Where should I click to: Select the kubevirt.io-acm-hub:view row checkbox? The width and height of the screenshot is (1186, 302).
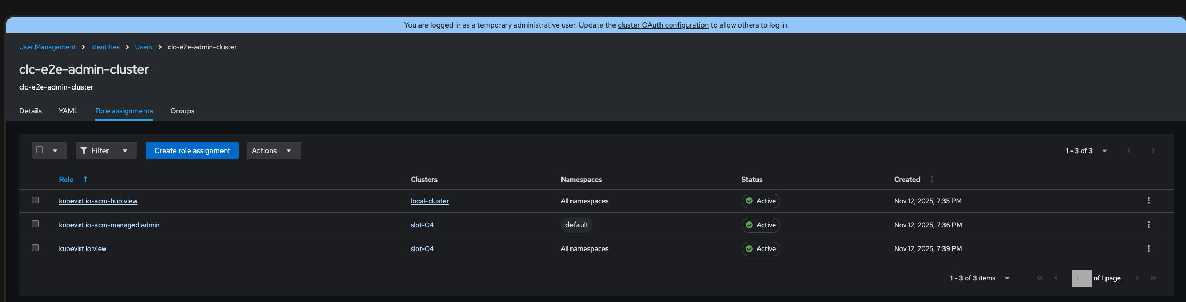pos(35,200)
